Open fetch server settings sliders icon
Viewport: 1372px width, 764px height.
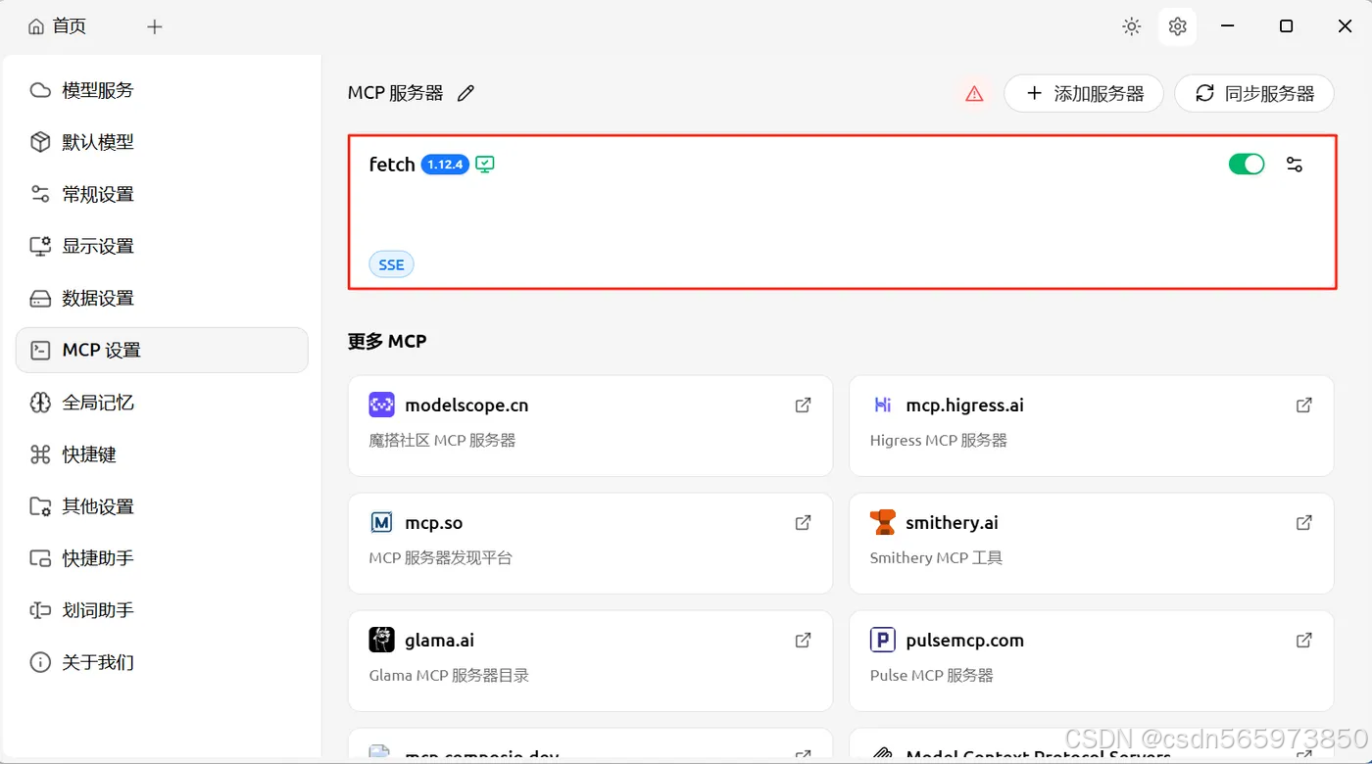point(1295,165)
